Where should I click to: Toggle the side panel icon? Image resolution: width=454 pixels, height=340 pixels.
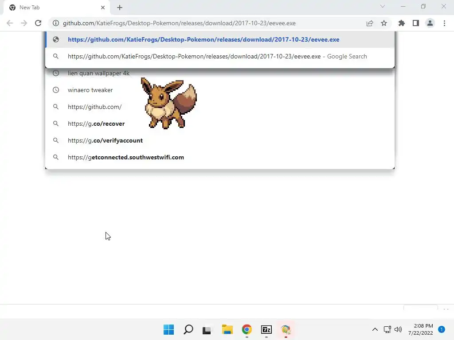click(416, 23)
